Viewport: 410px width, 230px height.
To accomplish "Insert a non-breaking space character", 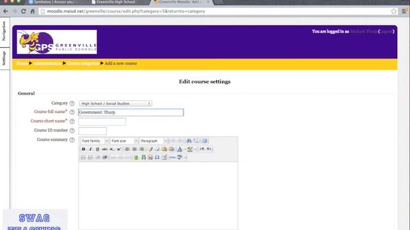I will [x=151, y=158].
